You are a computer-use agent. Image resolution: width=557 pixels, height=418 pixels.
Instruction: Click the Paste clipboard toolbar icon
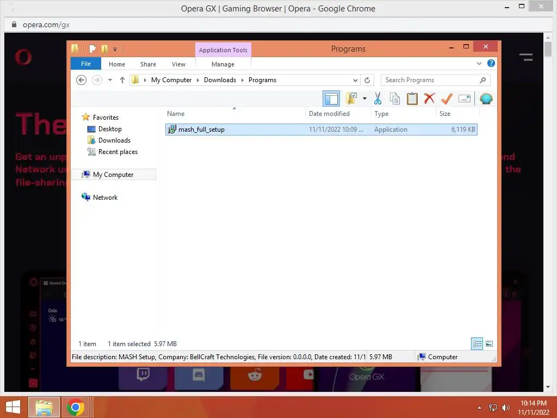click(x=412, y=99)
